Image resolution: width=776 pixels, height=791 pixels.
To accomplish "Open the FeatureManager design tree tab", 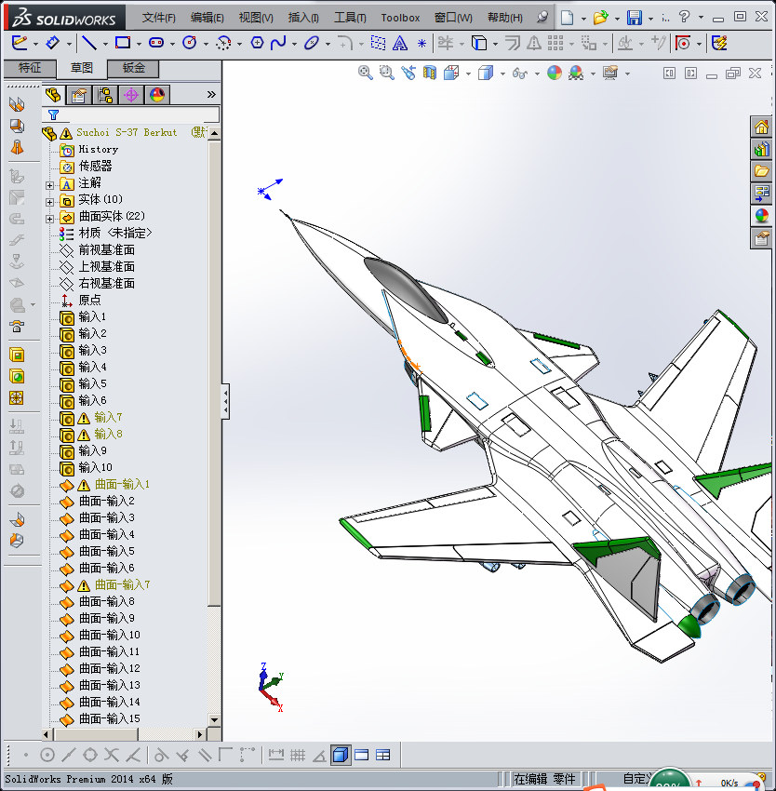I will click(x=53, y=95).
